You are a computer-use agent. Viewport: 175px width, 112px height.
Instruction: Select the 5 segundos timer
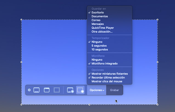point(99,46)
